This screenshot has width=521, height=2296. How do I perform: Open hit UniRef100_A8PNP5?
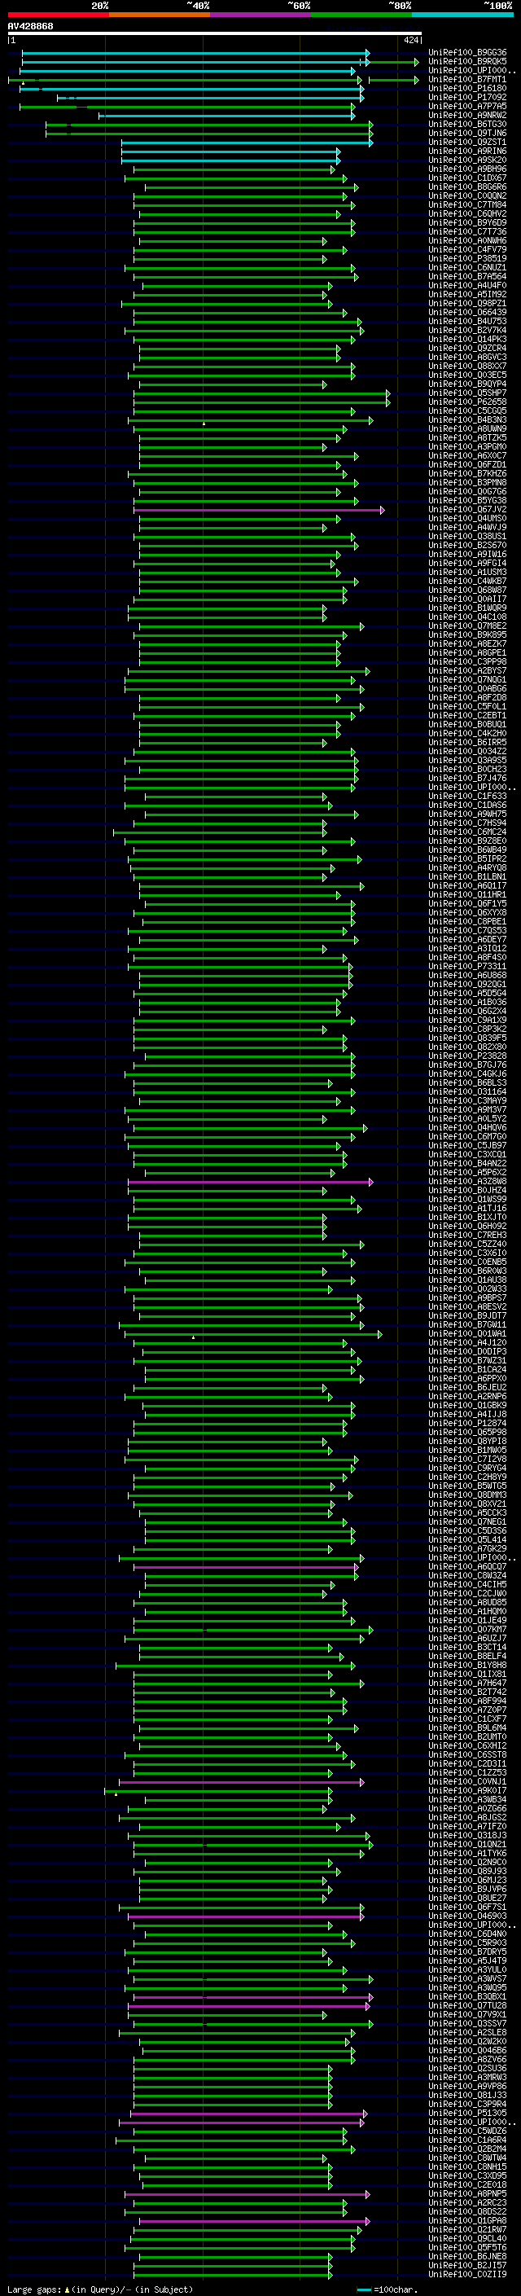[x=467, y=2193]
